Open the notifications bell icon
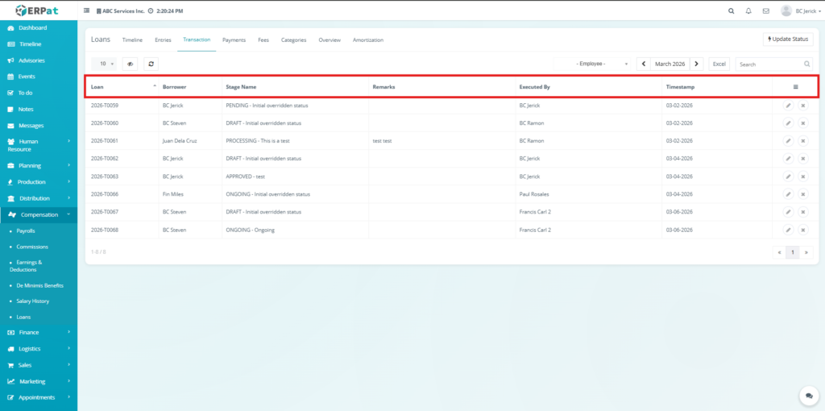This screenshot has width=825, height=411. coord(748,11)
